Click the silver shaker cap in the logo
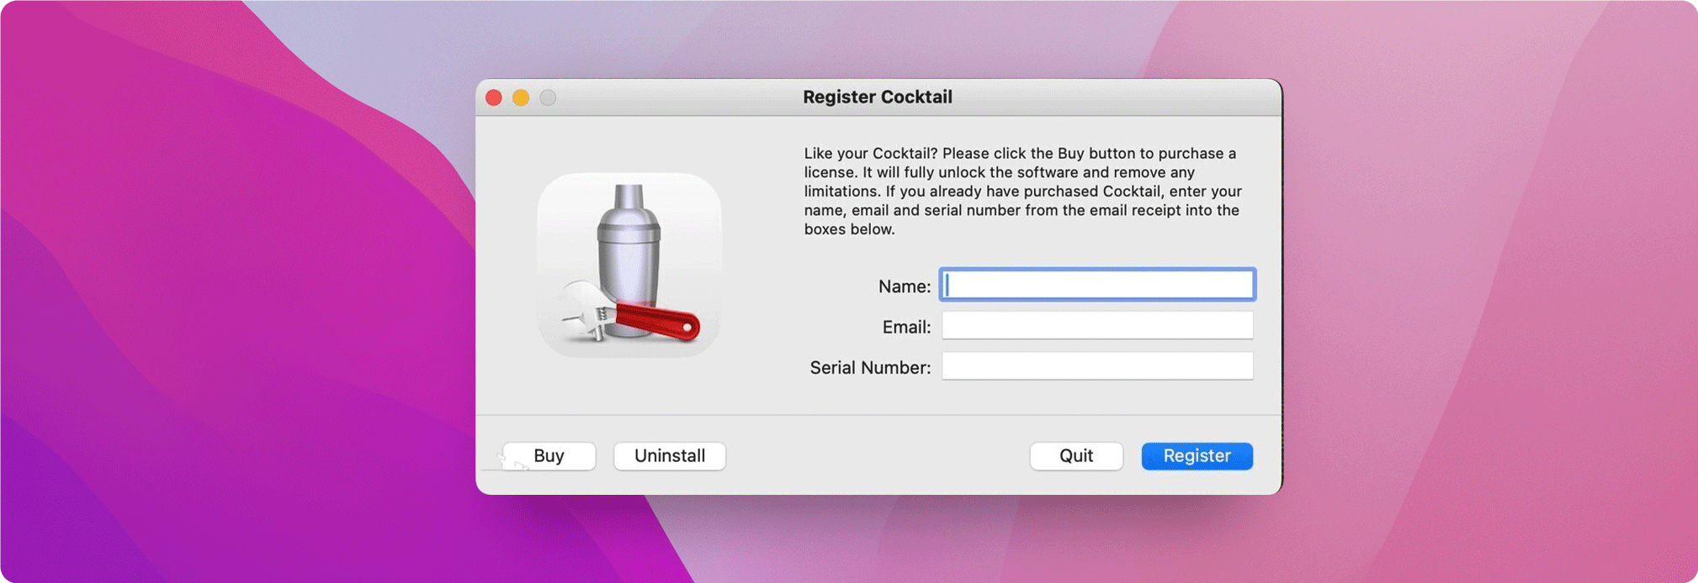The height and width of the screenshot is (583, 1698). coord(629,198)
